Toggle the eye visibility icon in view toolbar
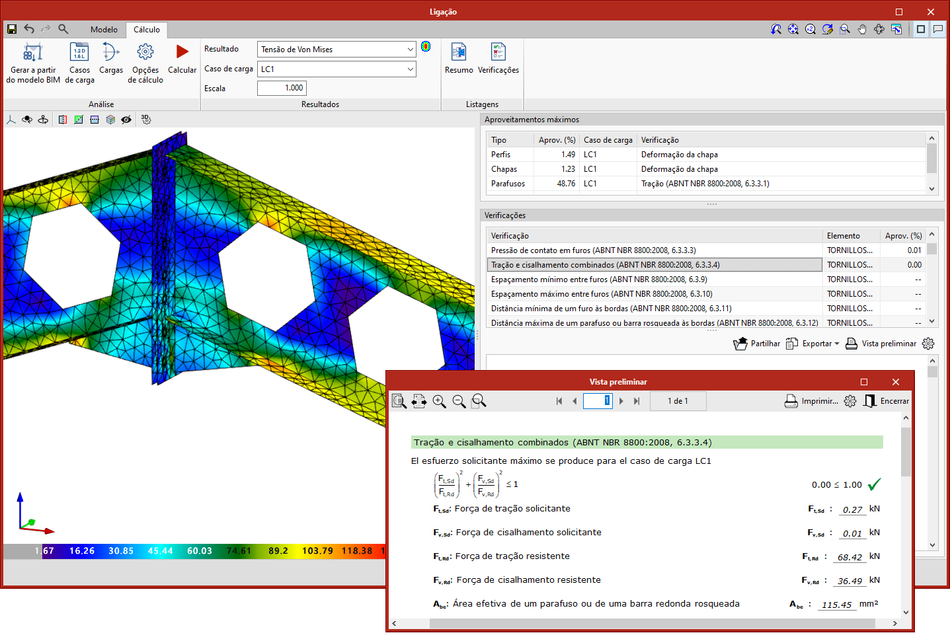This screenshot has height=637, width=950. pyautogui.click(x=126, y=120)
